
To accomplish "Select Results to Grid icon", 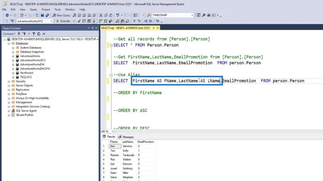I will (x=122, y=21).
